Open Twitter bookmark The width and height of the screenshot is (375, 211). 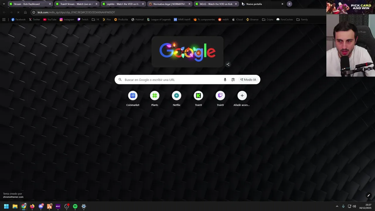pyautogui.click(x=34, y=20)
